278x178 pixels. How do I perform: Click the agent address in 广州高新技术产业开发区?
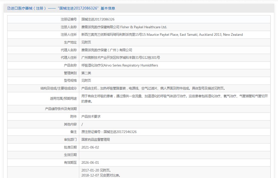pyautogui.click(x=121, y=58)
